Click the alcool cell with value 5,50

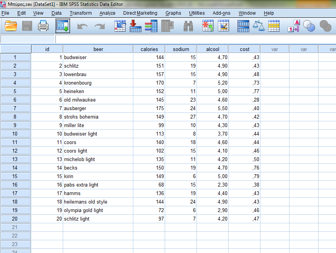[213, 109]
